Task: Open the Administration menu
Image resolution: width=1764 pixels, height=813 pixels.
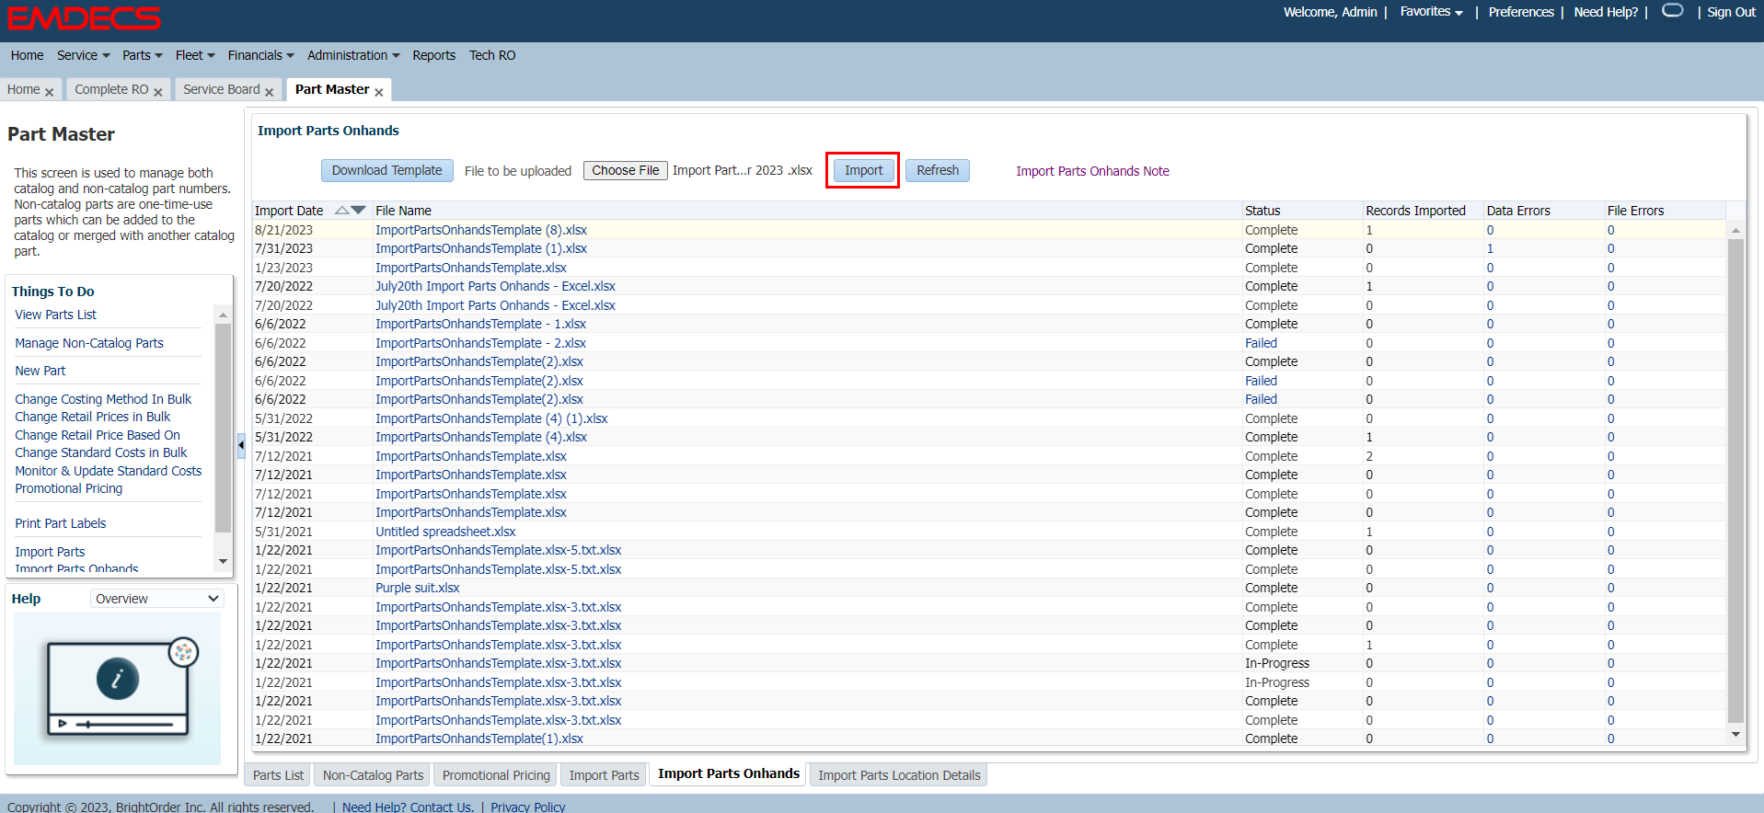Action: tap(354, 55)
